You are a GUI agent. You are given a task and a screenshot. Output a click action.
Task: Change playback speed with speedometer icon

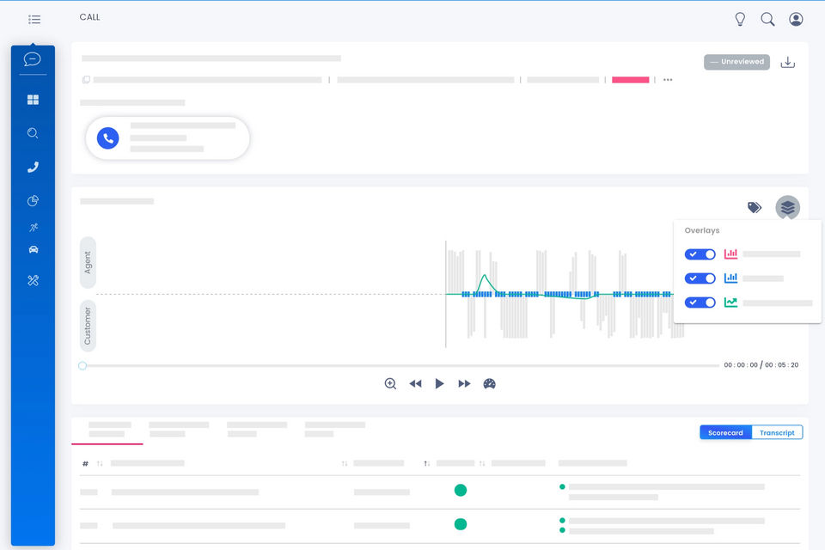tap(489, 383)
